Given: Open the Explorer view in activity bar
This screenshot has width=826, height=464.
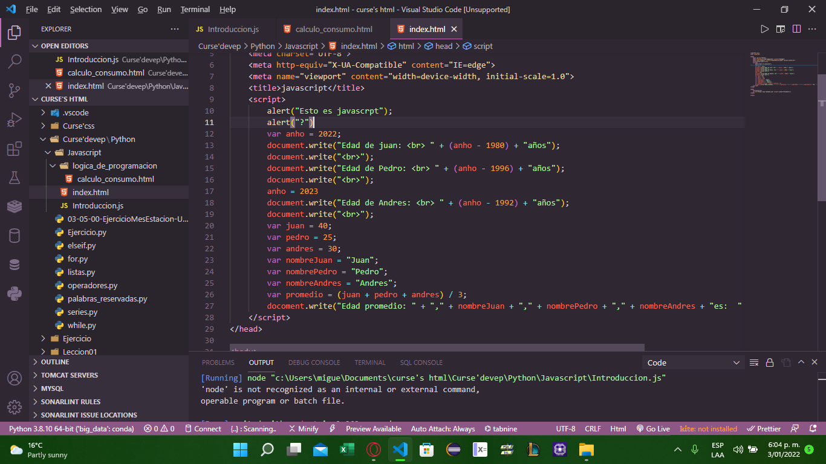Looking at the screenshot, I should coord(15,33).
